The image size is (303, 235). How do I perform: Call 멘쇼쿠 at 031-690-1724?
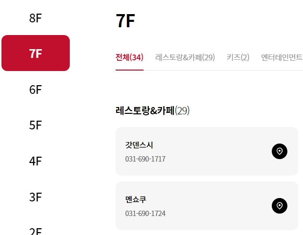tap(145, 214)
